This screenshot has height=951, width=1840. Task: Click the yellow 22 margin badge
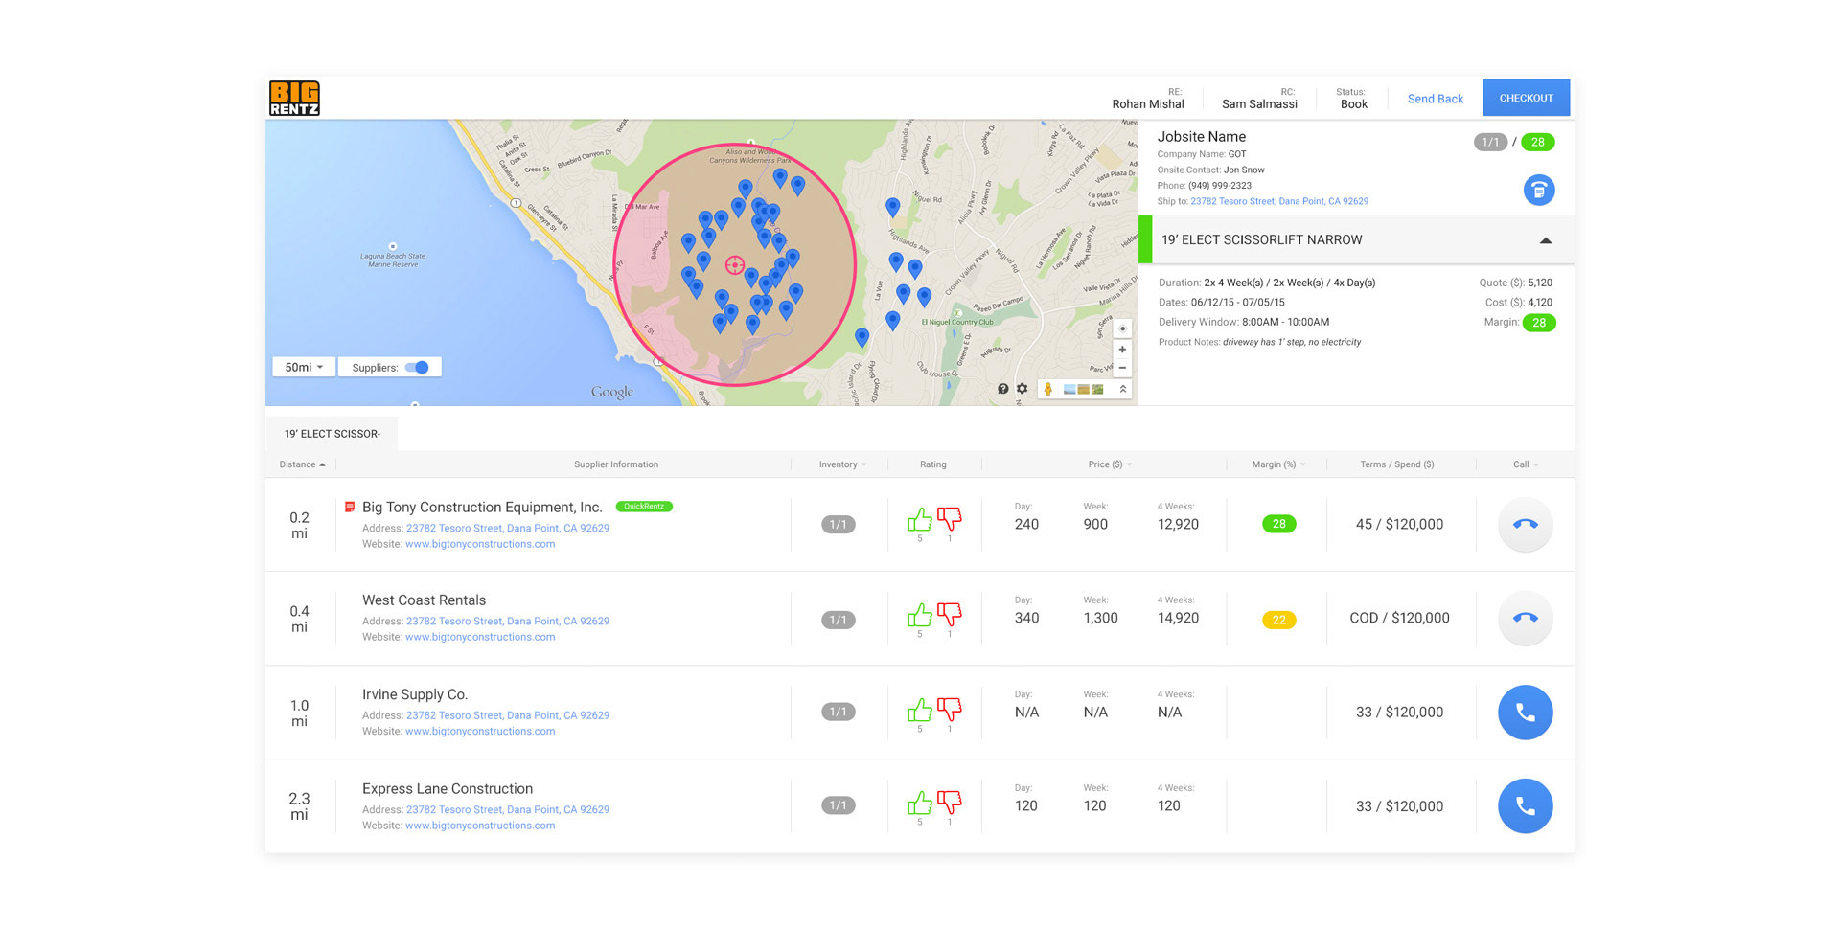tap(1279, 620)
